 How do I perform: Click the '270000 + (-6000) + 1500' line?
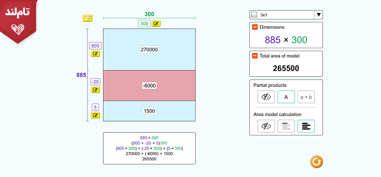tap(149, 154)
